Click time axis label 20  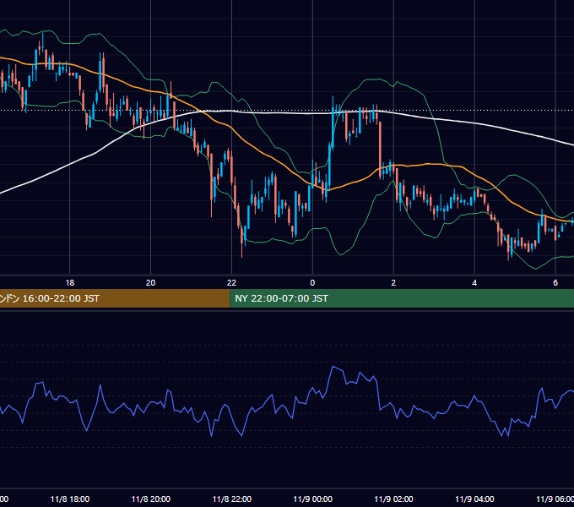point(150,283)
